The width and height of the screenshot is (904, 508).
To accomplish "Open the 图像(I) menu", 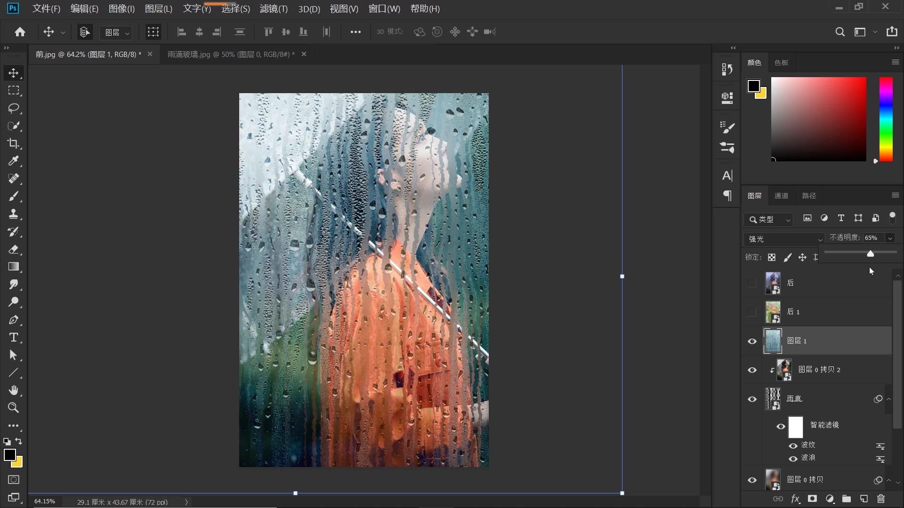I will click(x=121, y=8).
